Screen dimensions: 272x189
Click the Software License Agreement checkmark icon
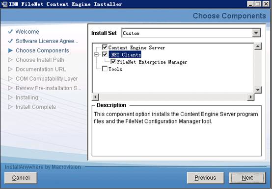[10, 41]
